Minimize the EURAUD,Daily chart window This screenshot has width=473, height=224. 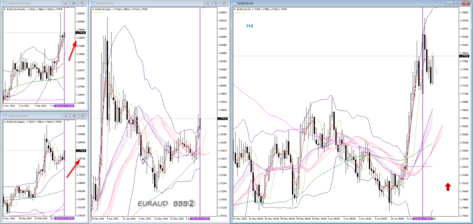[x=207, y=3]
